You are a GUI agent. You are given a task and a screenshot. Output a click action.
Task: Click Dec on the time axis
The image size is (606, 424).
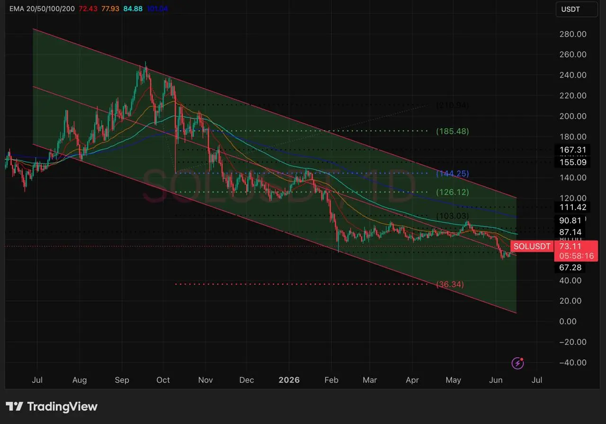tap(247, 380)
